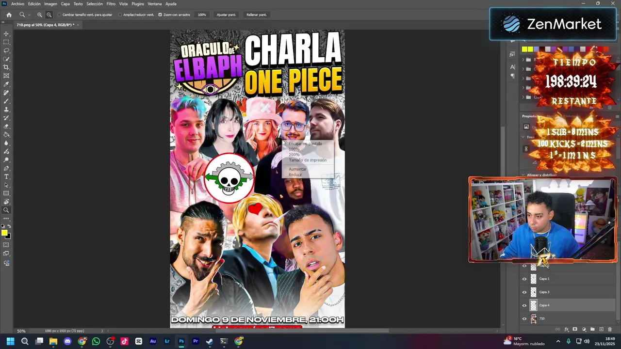
Task: Select the Eraser tool
Action: click(x=6, y=126)
